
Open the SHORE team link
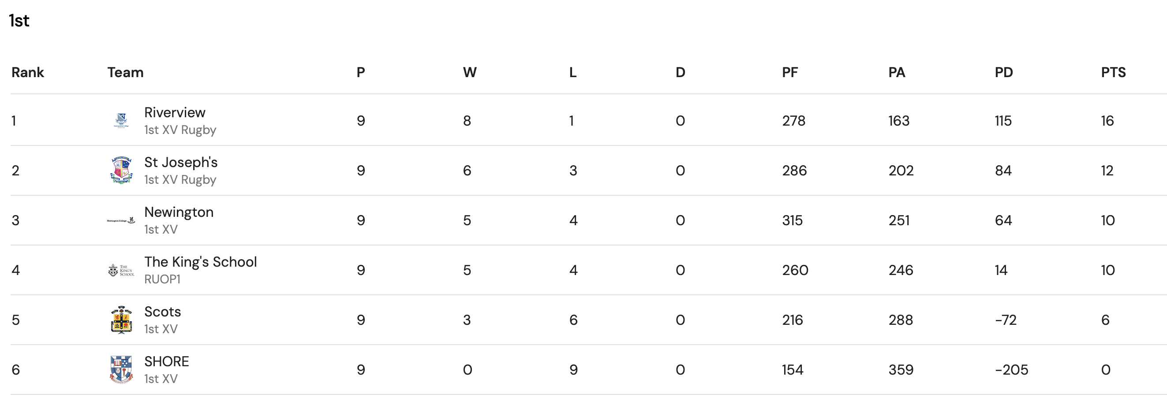click(166, 361)
